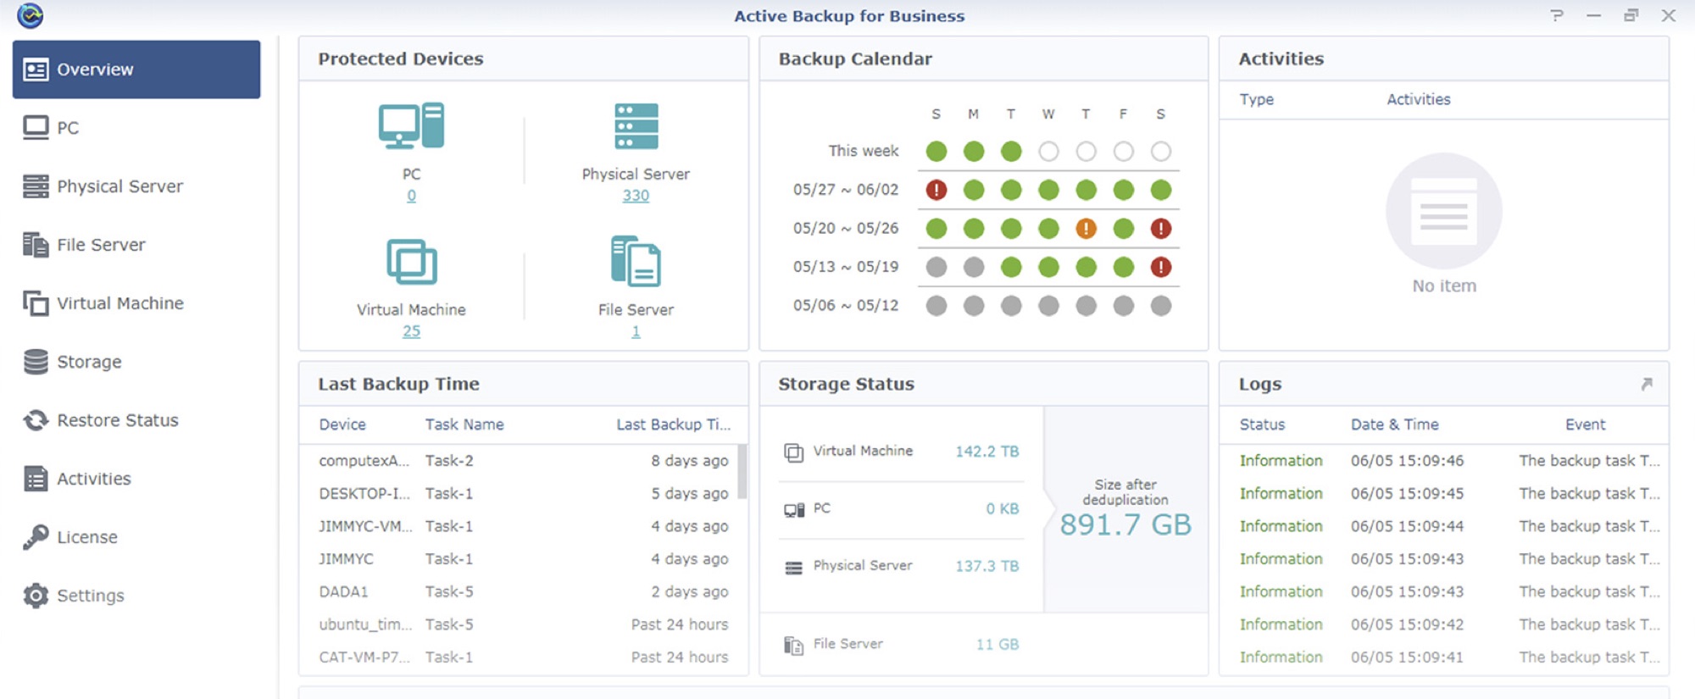Open the Storage section in sidebar

click(x=88, y=362)
